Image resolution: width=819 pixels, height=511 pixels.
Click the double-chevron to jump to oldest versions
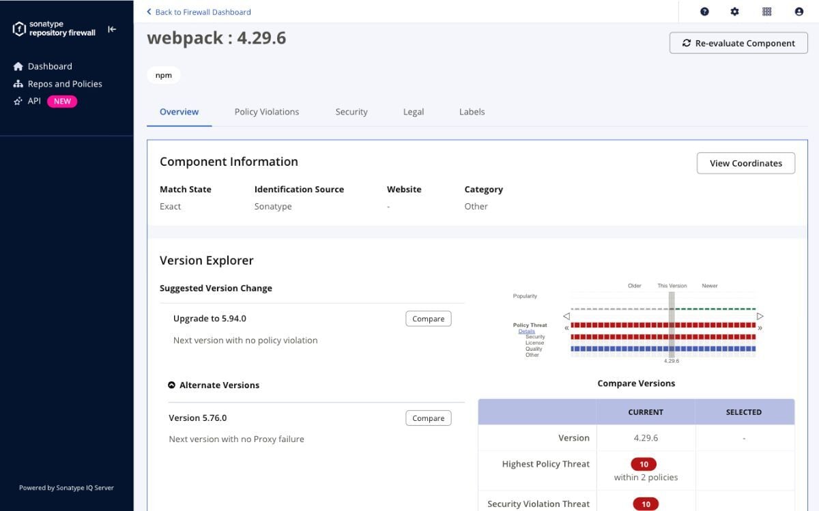point(566,327)
